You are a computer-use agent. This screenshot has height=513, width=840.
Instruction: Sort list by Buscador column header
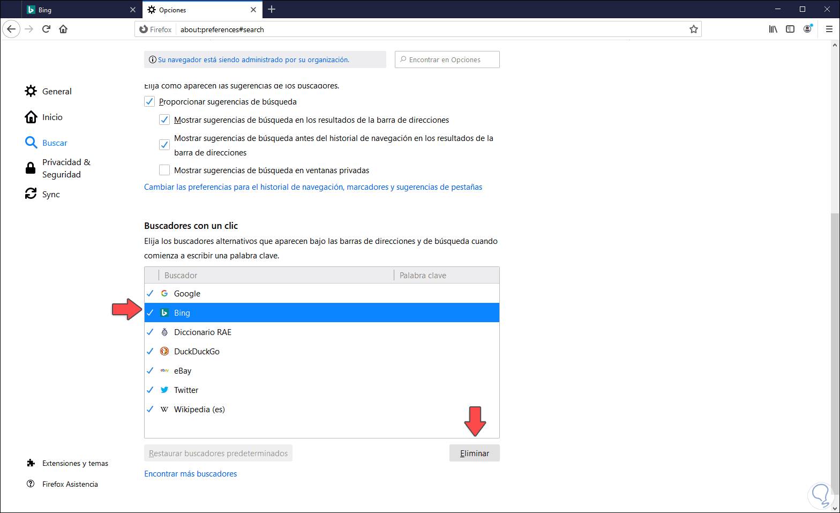coord(276,275)
